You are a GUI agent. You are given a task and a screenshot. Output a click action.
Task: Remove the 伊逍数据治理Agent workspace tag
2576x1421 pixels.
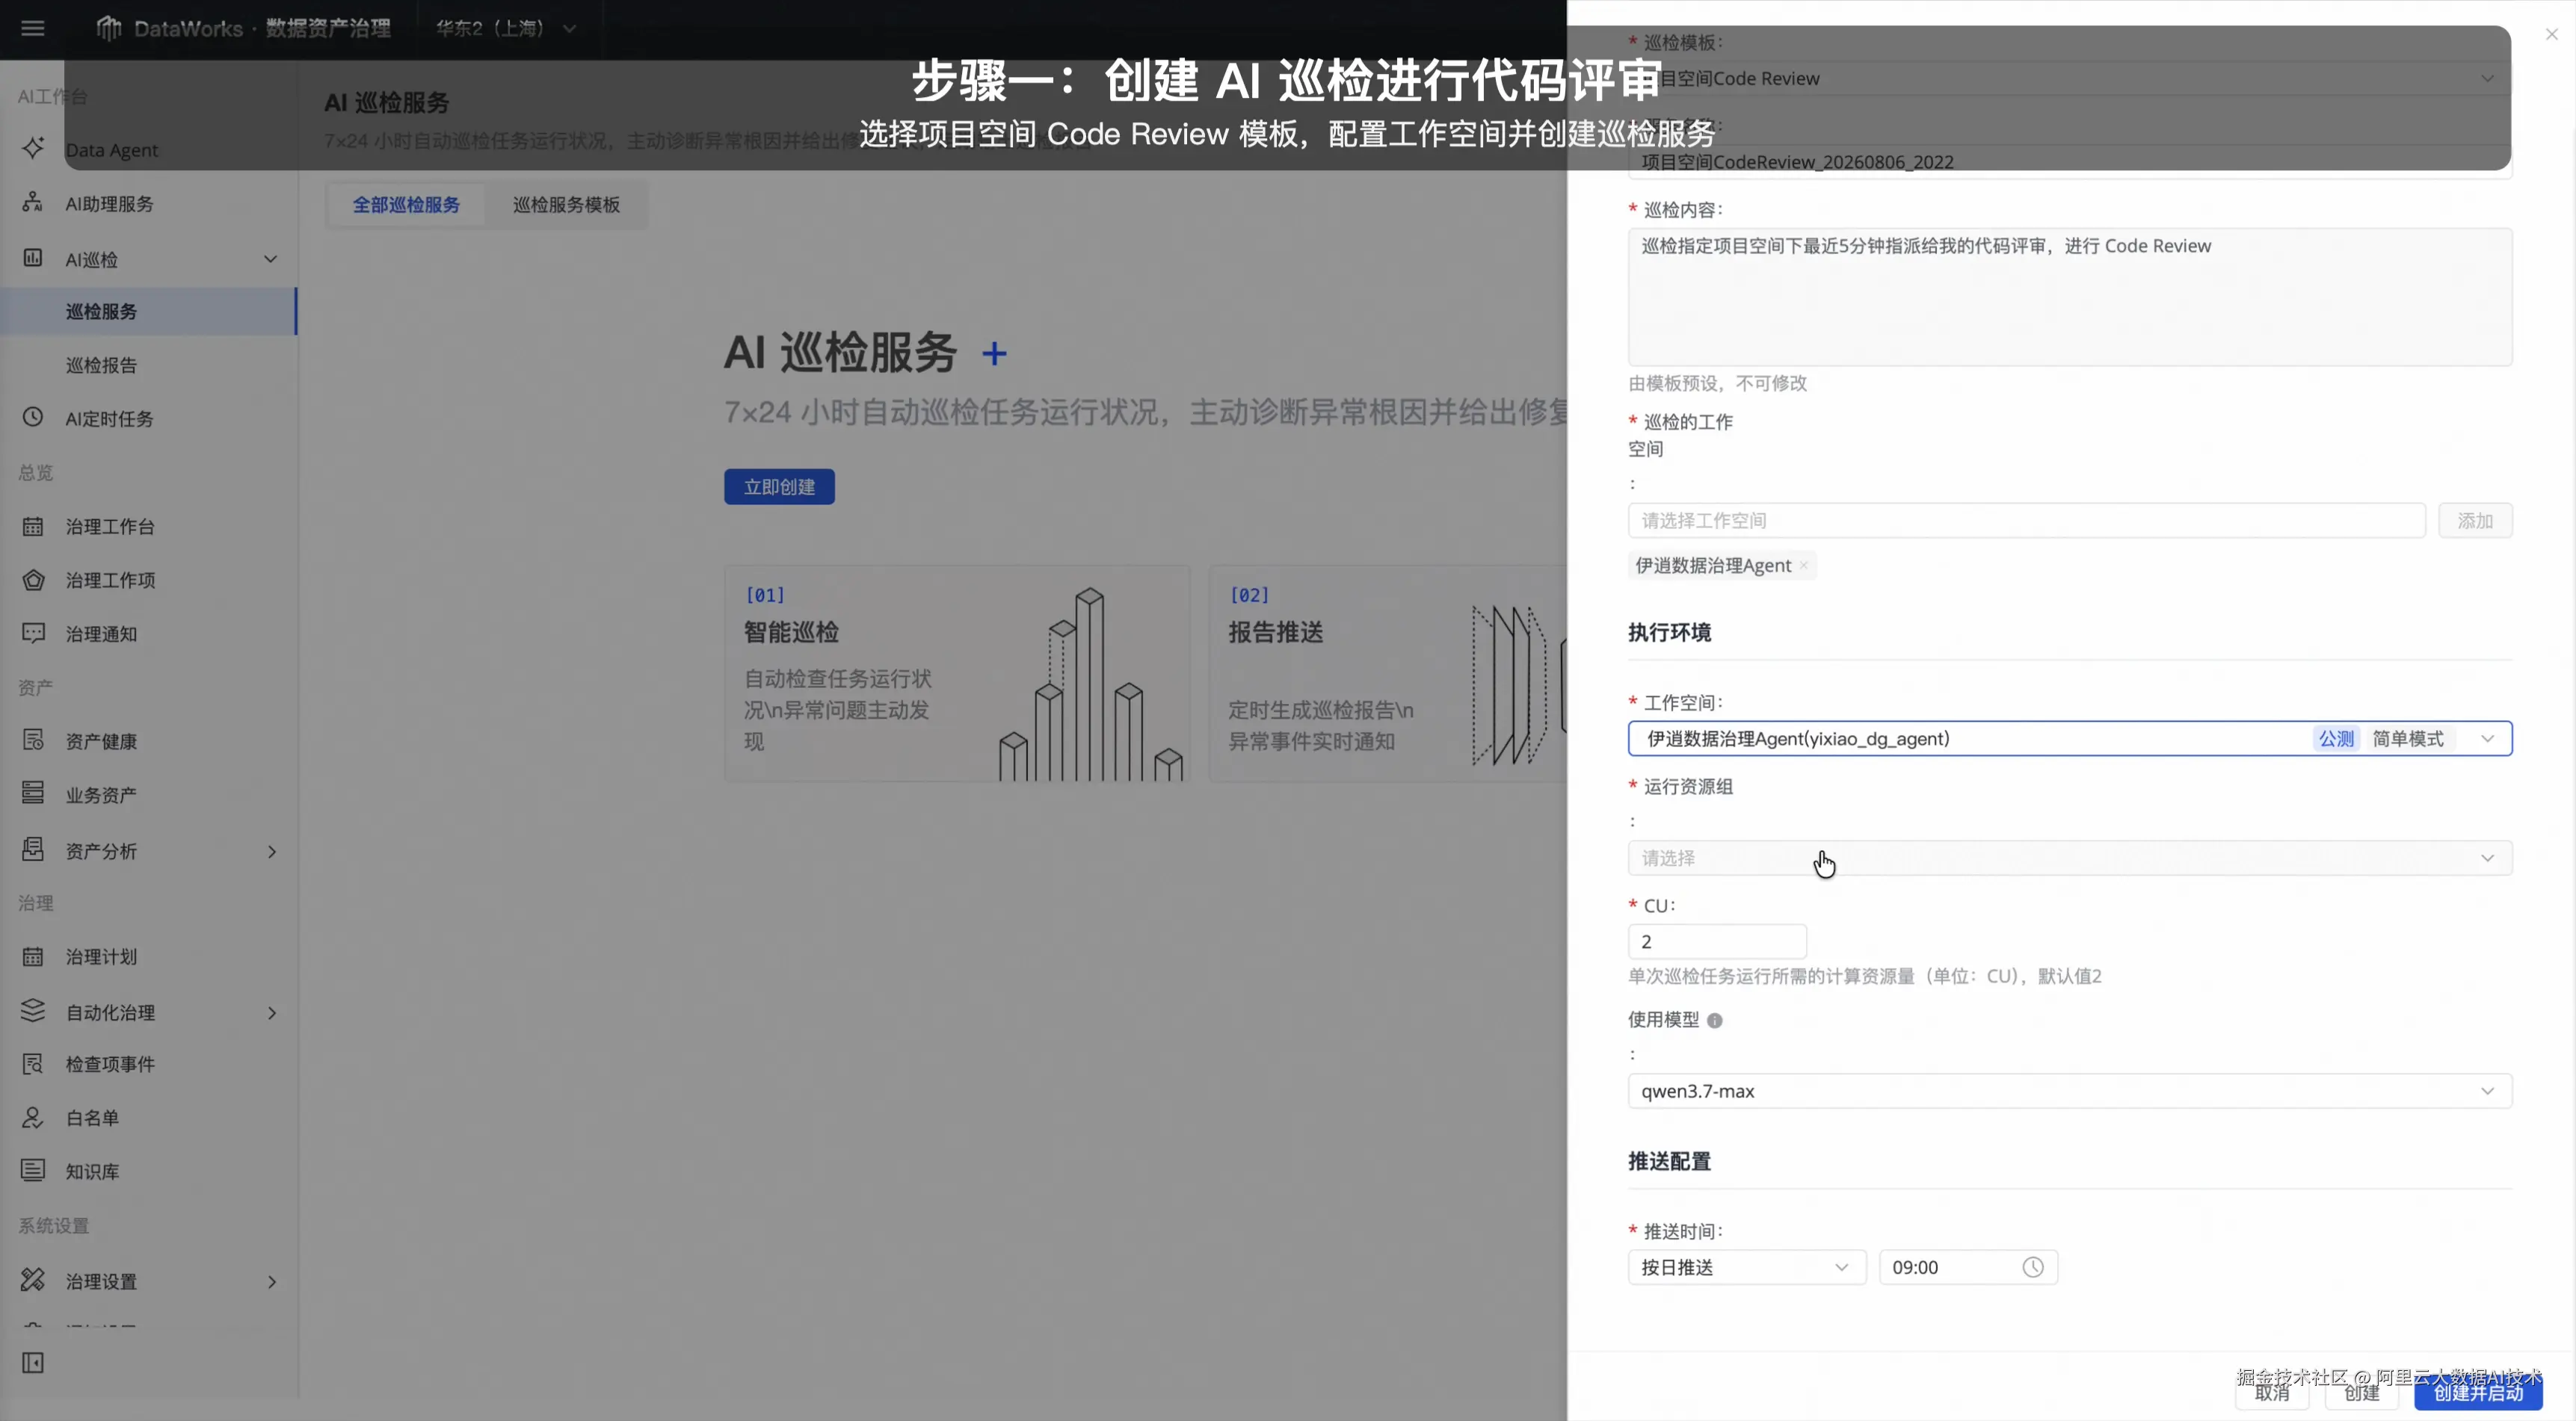tap(1804, 566)
